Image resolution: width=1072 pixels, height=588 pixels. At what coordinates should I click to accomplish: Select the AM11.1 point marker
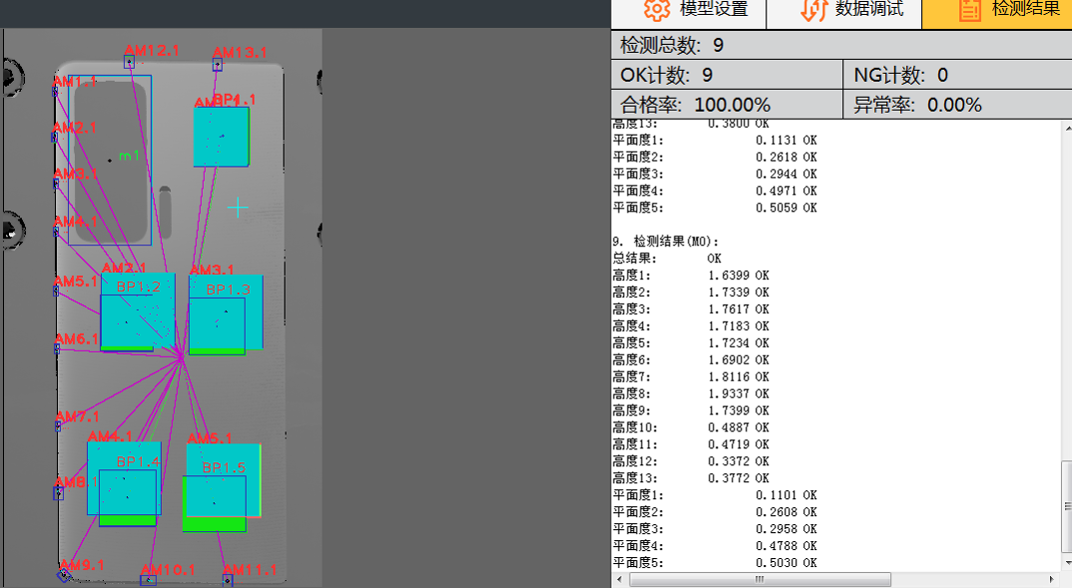[x=228, y=580]
